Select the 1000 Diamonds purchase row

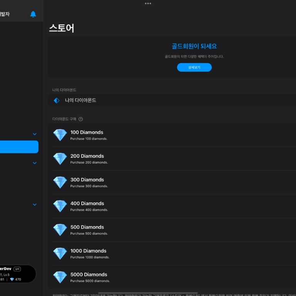click(173, 254)
